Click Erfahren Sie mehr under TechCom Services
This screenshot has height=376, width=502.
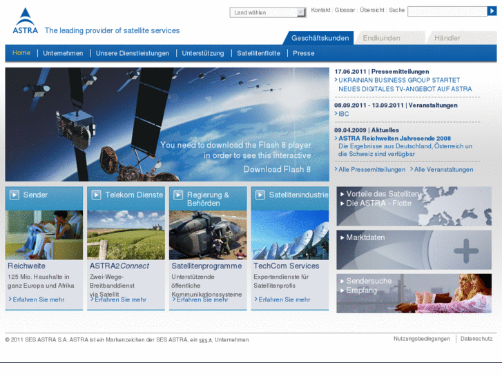[284, 299]
